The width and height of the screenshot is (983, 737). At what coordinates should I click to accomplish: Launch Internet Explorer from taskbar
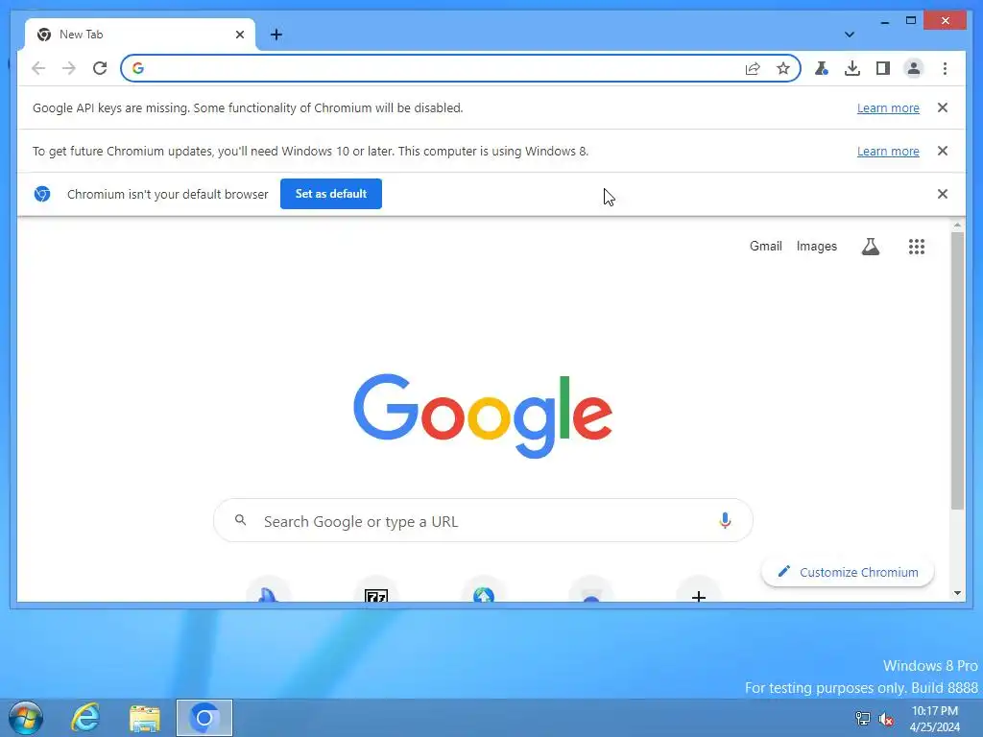[85, 718]
